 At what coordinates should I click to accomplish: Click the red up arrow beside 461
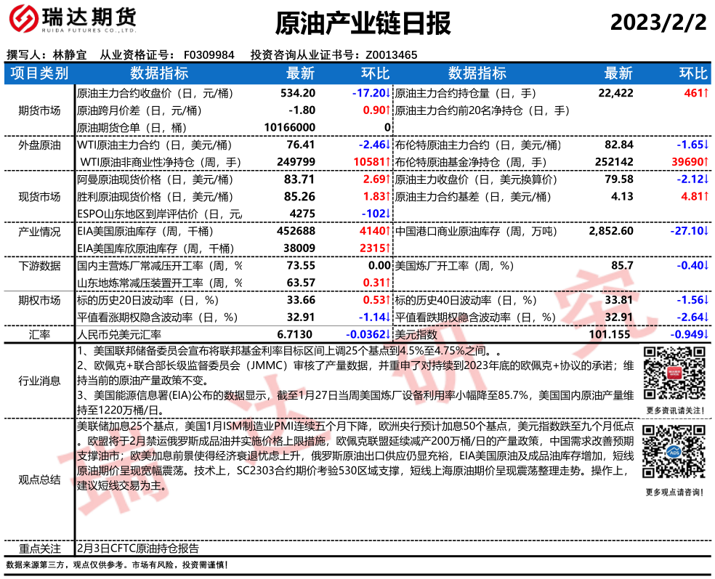[706, 94]
